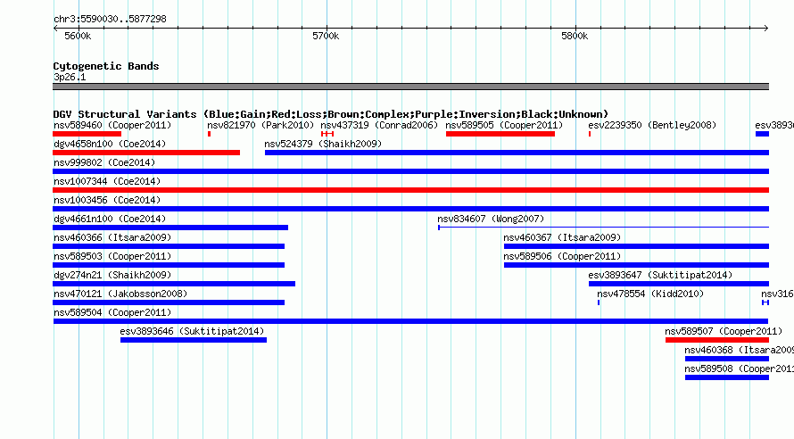The height and width of the screenshot is (439, 794).
Task: Open nsv589508 (Cooper2011) label
Action: click(x=739, y=369)
